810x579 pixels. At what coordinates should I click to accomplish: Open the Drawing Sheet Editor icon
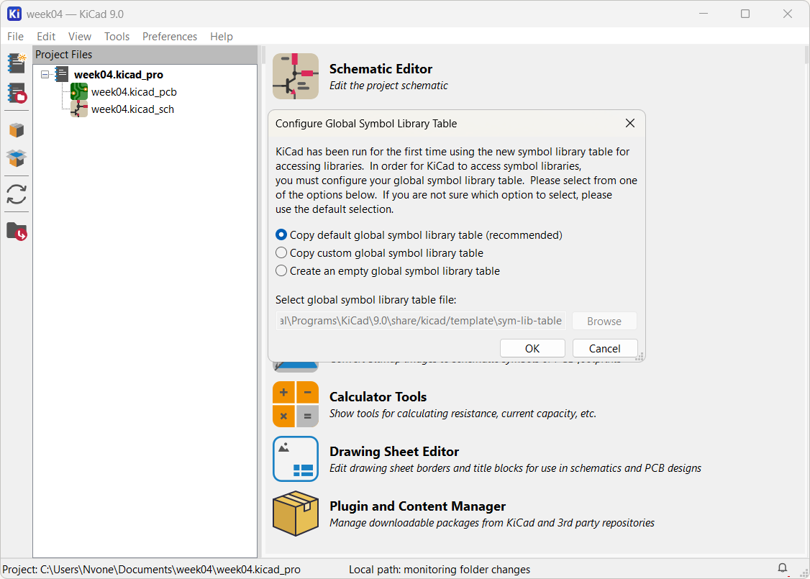[296, 459]
